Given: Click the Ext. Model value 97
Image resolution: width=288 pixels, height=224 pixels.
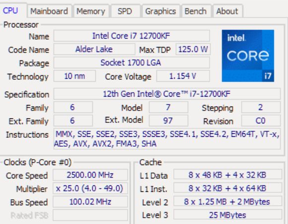Looking at the screenshot, I should click(168, 120).
